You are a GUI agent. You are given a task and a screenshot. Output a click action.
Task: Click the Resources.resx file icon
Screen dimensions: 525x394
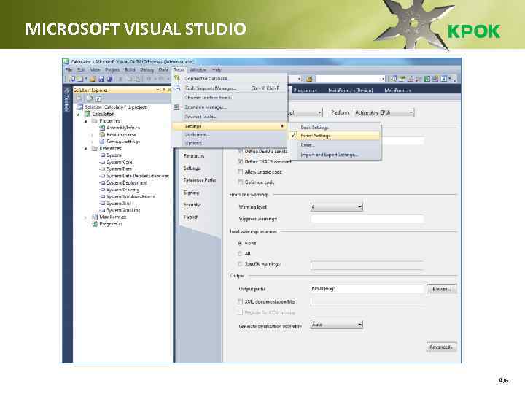pyautogui.click(x=102, y=134)
